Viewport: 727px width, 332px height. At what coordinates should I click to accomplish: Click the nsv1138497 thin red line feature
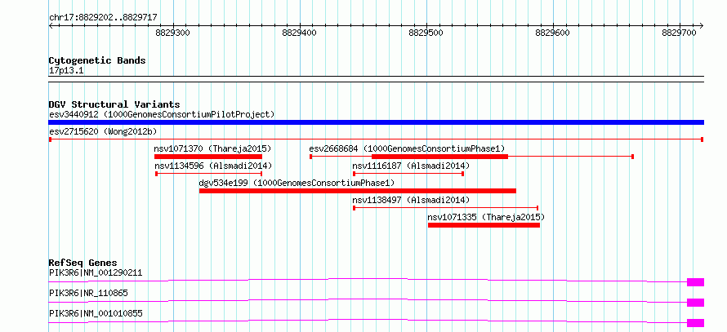click(x=445, y=208)
